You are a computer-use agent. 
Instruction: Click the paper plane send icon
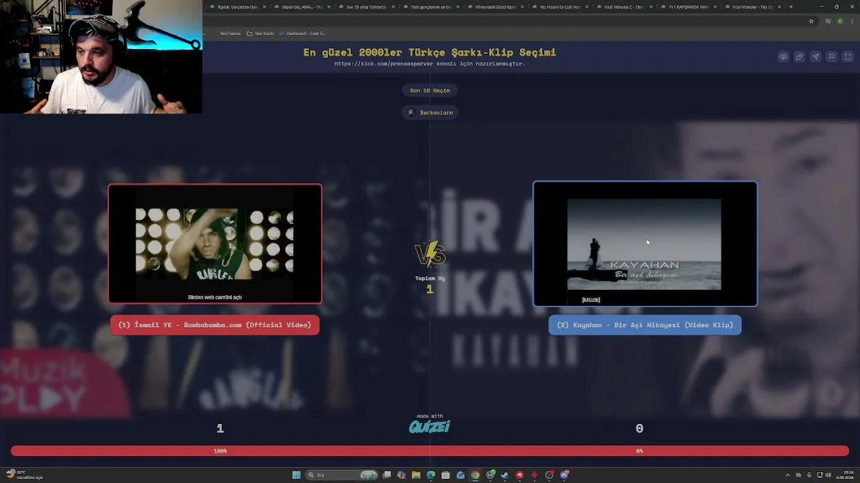(x=815, y=57)
